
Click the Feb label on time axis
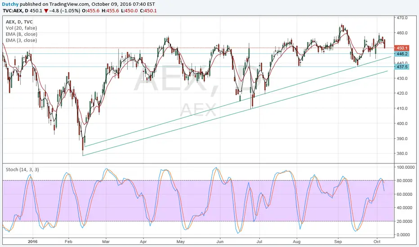68,242
